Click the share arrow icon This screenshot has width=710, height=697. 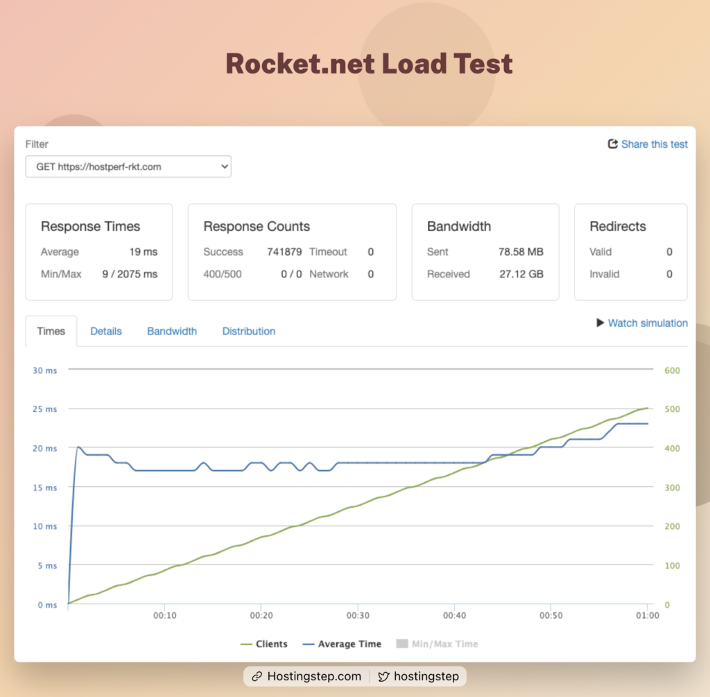tap(613, 144)
